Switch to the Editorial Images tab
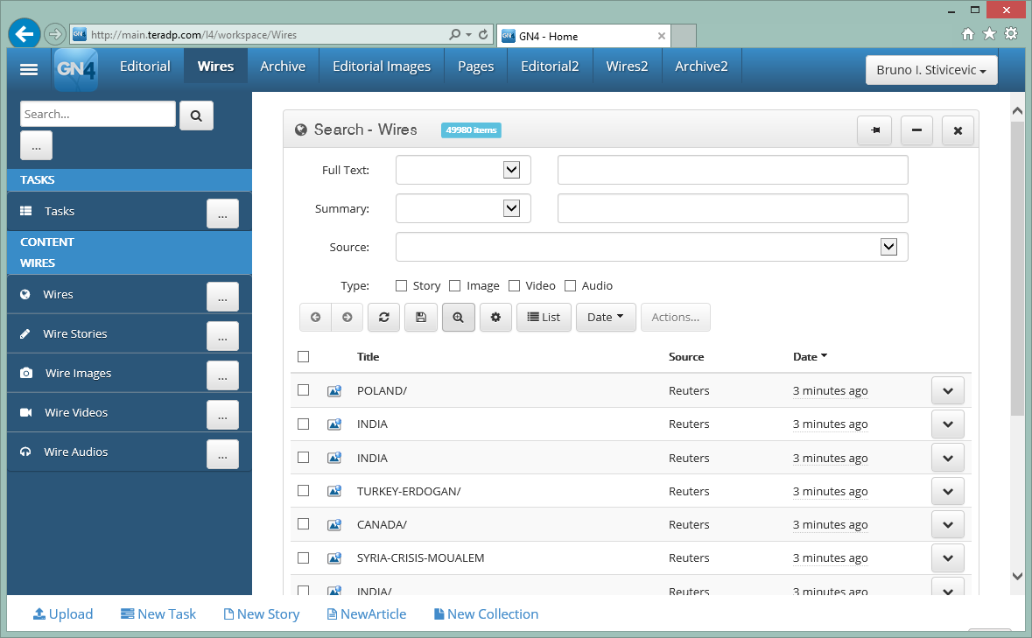This screenshot has height=638, width=1032. click(382, 67)
